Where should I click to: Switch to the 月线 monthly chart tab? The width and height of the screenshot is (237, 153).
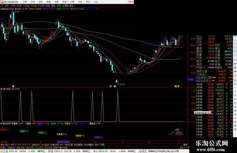59,6
